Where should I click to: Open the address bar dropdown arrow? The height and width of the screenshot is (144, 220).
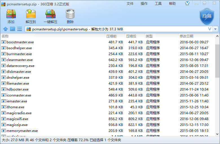[215, 29]
